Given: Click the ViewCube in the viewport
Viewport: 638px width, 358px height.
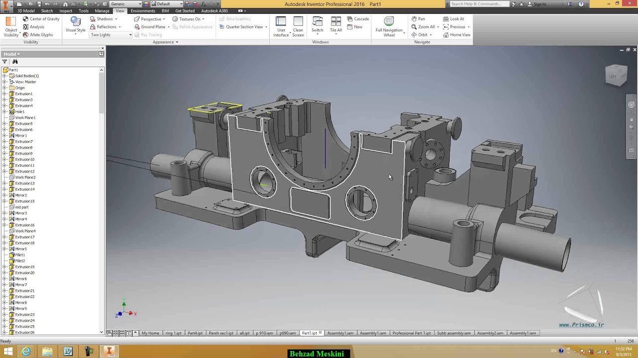Looking at the screenshot, I should pos(616,75).
